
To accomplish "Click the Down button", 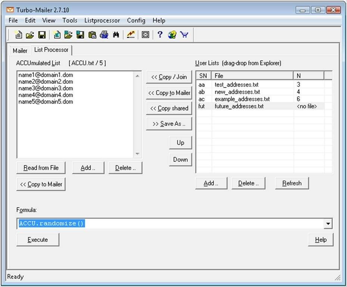I will pyautogui.click(x=180, y=160).
